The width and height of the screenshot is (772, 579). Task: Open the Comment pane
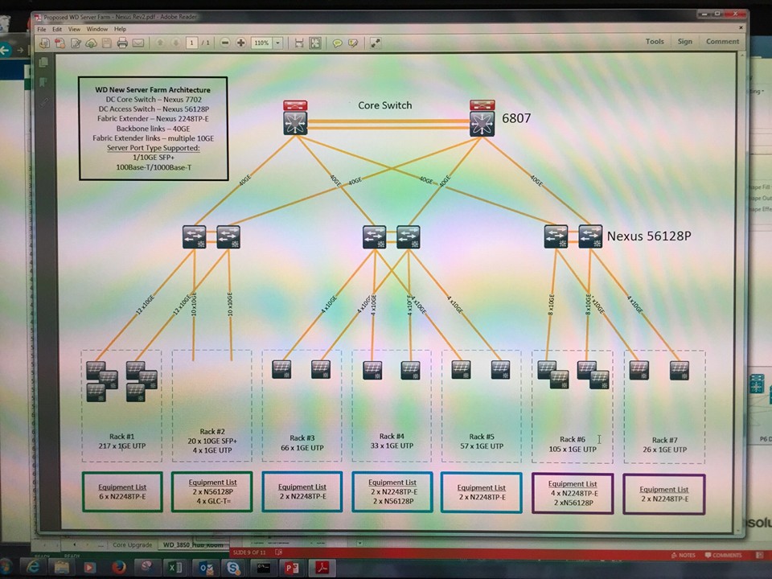722,41
